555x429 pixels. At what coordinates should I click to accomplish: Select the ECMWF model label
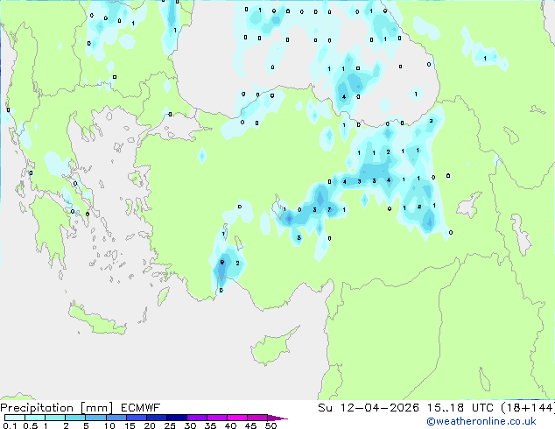tap(141, 408)
